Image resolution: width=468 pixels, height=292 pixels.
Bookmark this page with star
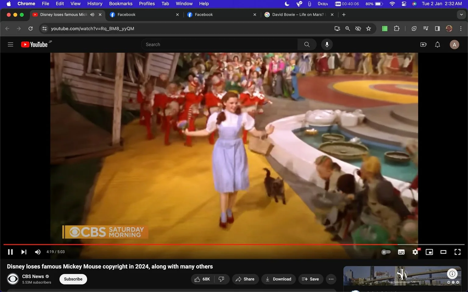[369, 29]
